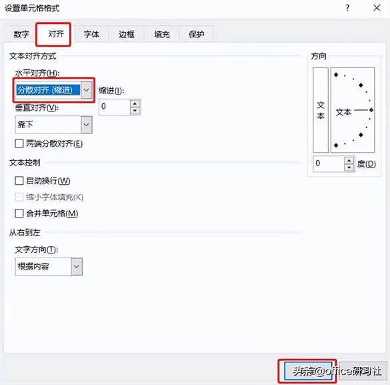
Task: Enable the 自动换行 checkbox
Action: [x=19, y=181]
